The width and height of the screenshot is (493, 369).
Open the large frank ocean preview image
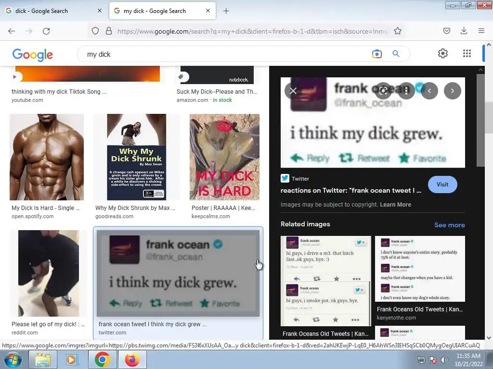[373, 123]
